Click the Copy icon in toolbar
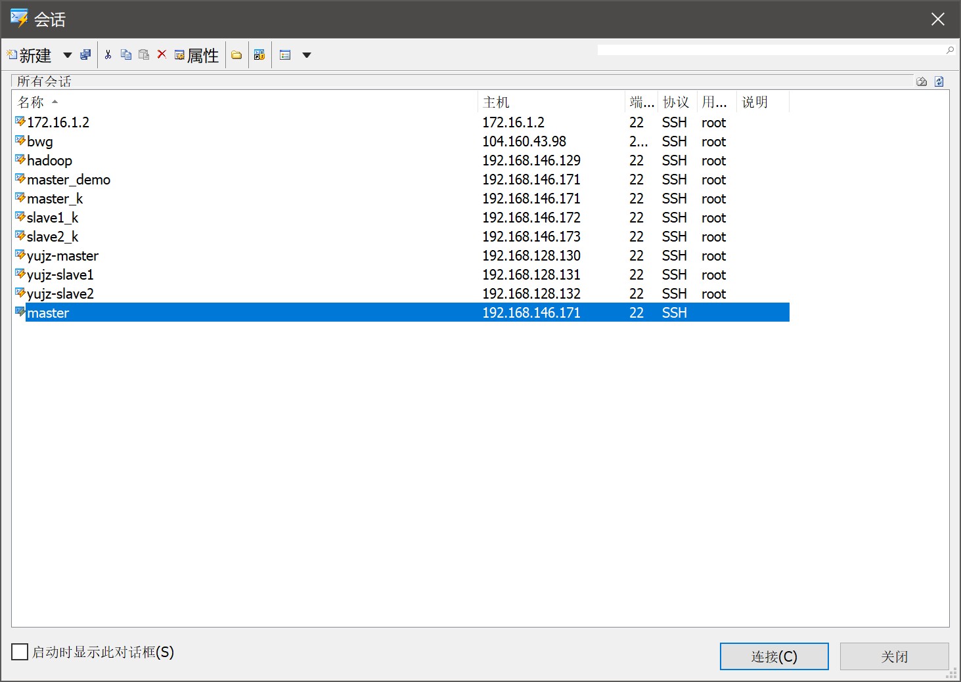 (126, 55)
